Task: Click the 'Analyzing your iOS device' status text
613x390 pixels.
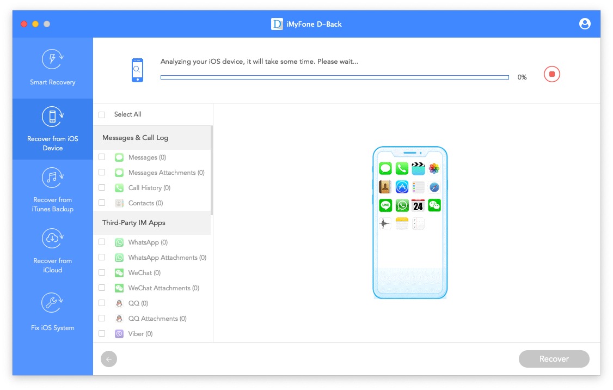Action: click(259, 62)
